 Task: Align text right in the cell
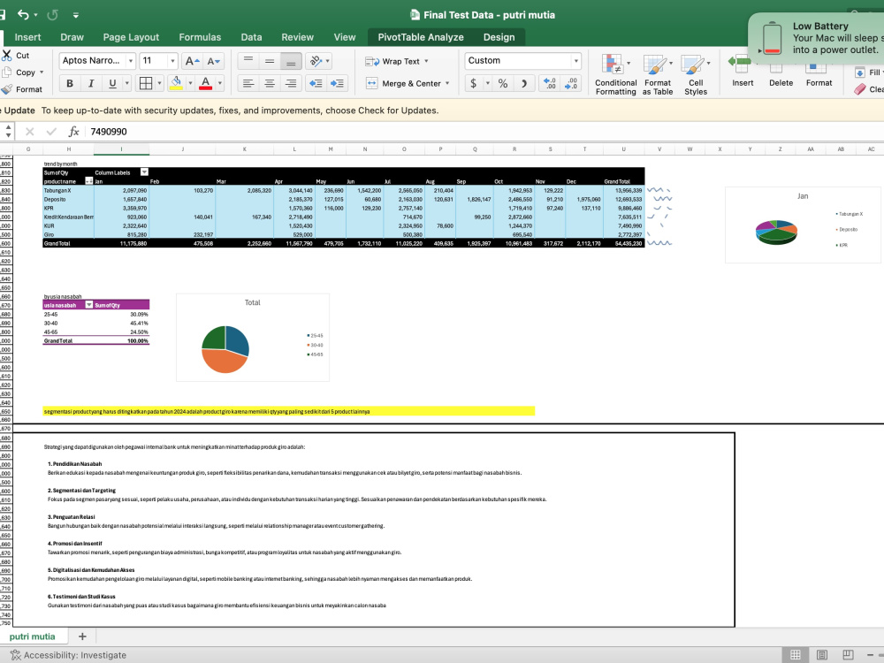pos(291,83)
